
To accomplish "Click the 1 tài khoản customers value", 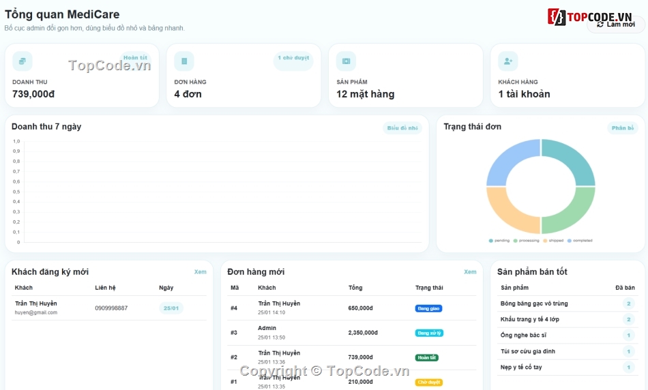I will pos(524,94).
